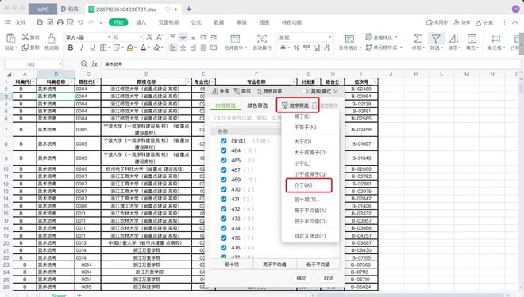Toggle Italic formatting

tap(82, 48)
